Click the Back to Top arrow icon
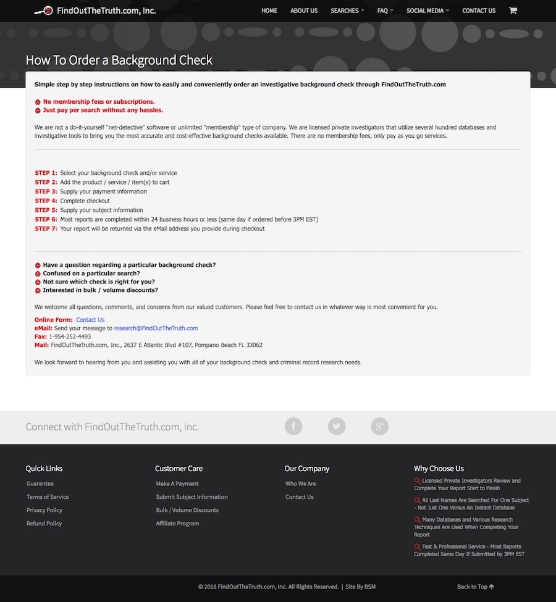The width and height of the screenshot is (556, 602). (x=492, y=587)
